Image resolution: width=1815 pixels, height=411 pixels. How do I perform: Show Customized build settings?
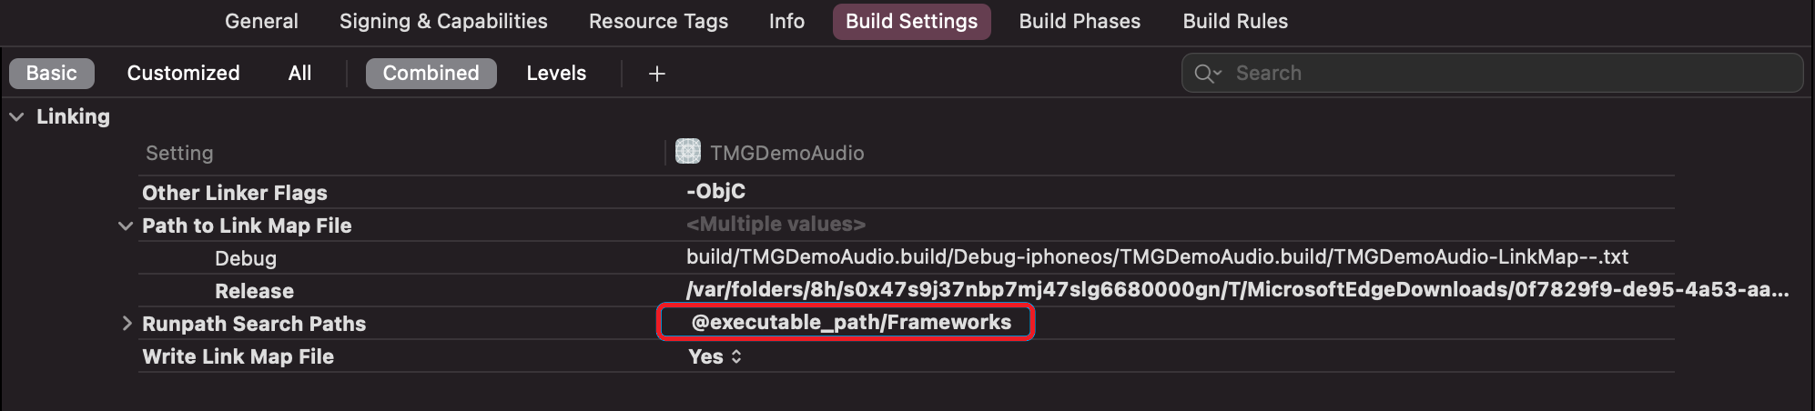click(183, 74)
